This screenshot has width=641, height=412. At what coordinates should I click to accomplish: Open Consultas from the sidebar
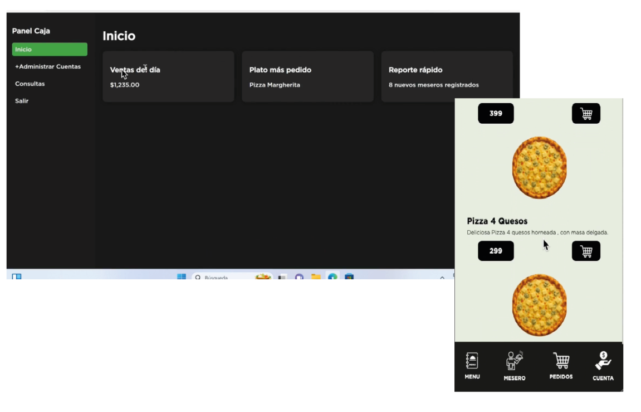click(x=30, y=84)
